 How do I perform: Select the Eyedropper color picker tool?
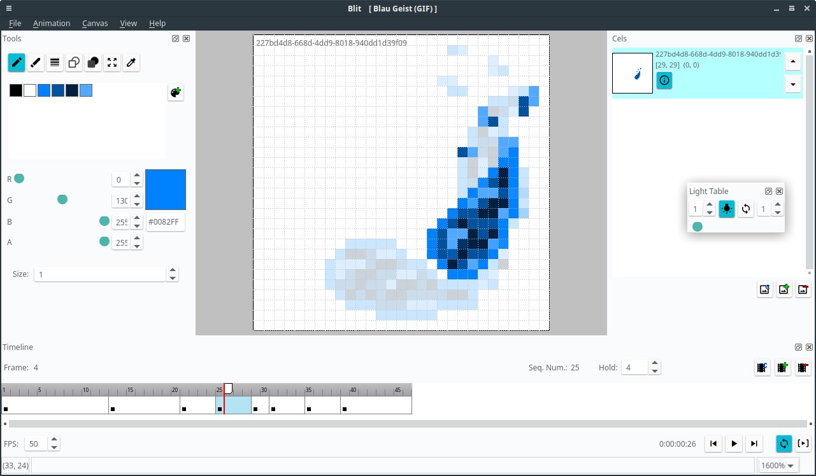pyautogui.click(x=131, y=62)
